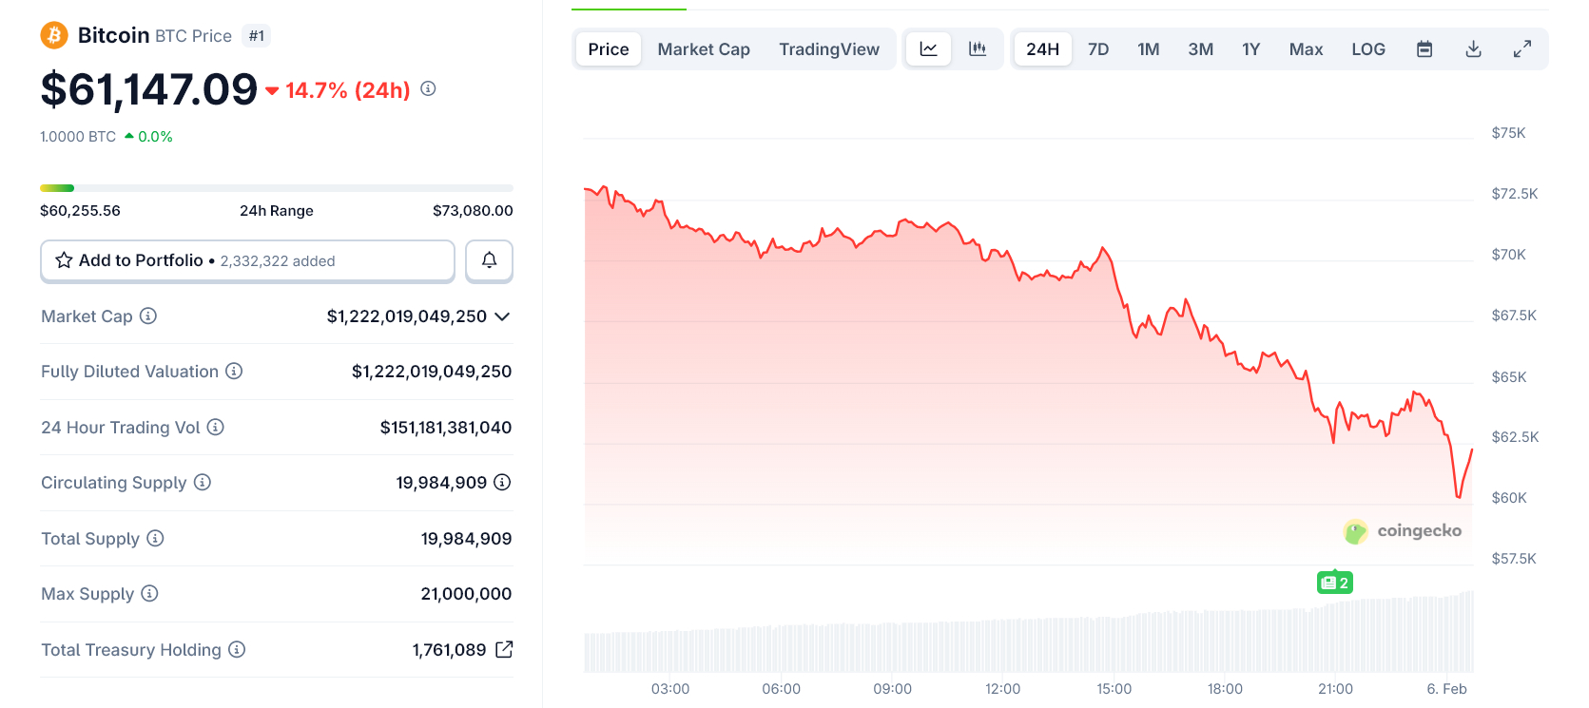Screen dimensions: 1589x708
Task: Toggle the LOG scale on the chart
Action: pos(1368,48)
